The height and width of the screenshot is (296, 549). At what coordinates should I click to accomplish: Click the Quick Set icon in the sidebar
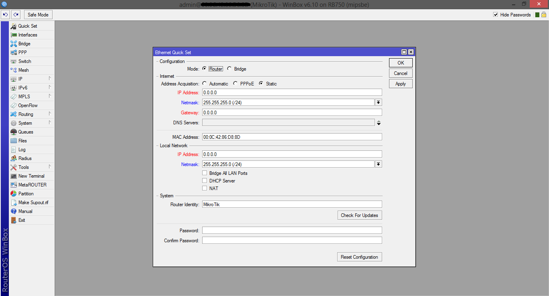click(14, 26)
